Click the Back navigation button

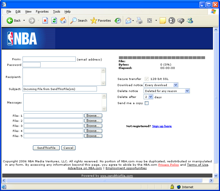pyautogui.click(x=14, y=21)
